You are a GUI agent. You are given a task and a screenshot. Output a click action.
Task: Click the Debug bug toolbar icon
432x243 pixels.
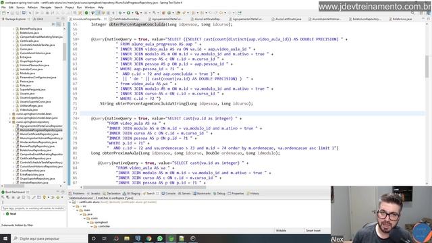coord(119,13)
